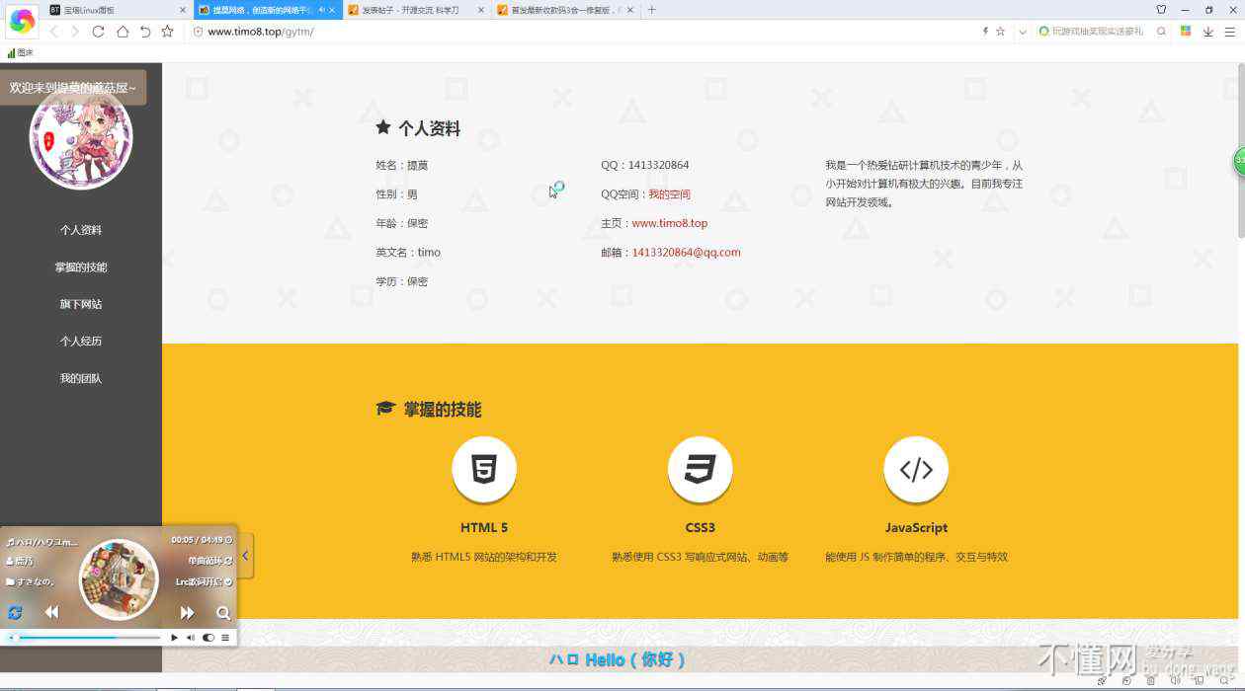Open the browser hamburger main menu
The width and height of the screenshot is (1245, 691).
[x=1229, y=32]
